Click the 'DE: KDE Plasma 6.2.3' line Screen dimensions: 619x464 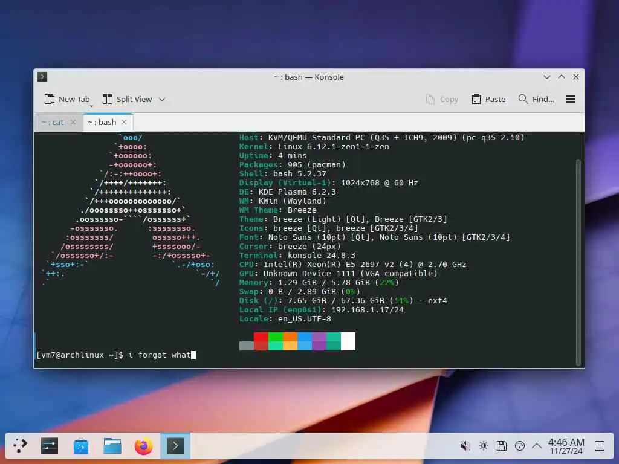287,192
